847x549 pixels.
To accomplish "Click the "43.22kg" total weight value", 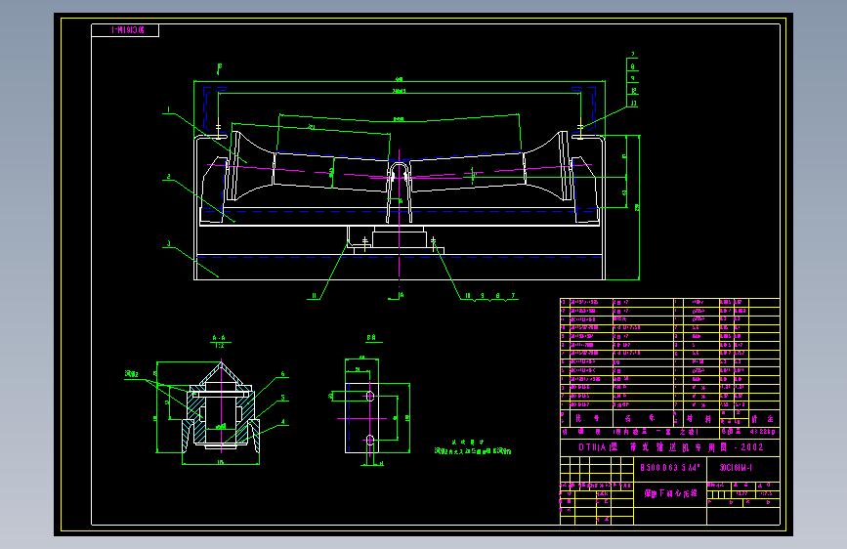I will tap(763, 431).
